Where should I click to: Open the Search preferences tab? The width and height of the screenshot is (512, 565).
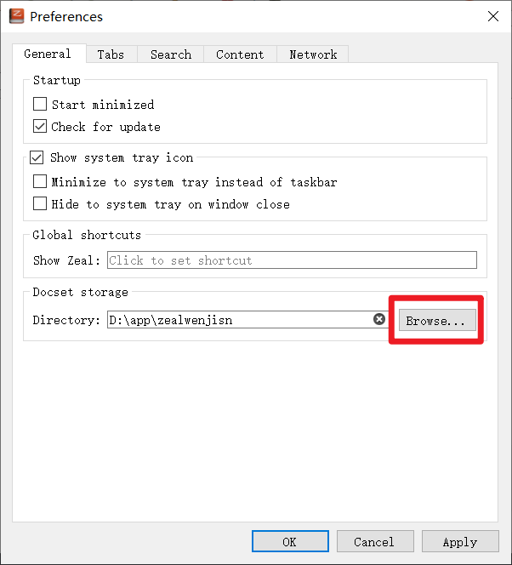pos(171,54)
